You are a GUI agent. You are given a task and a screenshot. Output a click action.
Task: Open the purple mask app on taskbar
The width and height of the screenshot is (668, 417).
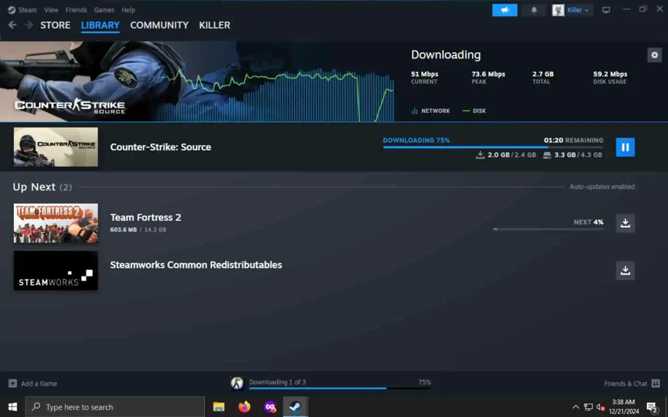pyautogui.click(x=270, y=407)
